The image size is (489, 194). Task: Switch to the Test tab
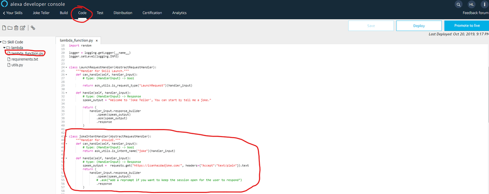click(100, 13)
